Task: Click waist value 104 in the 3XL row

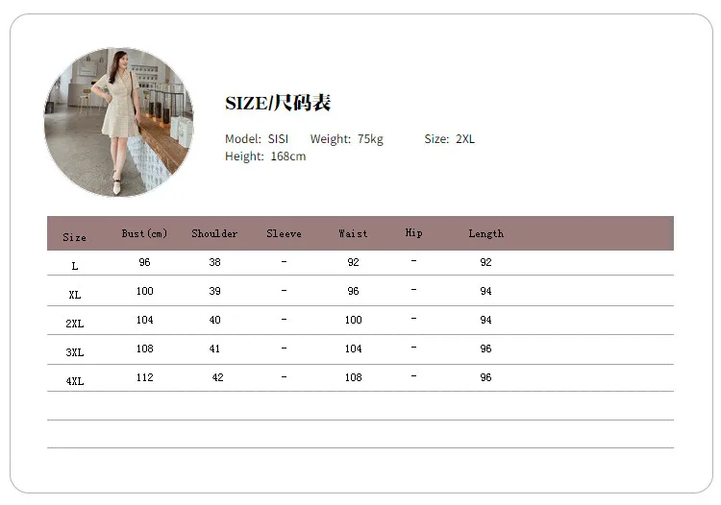Action: coord(354,349)
